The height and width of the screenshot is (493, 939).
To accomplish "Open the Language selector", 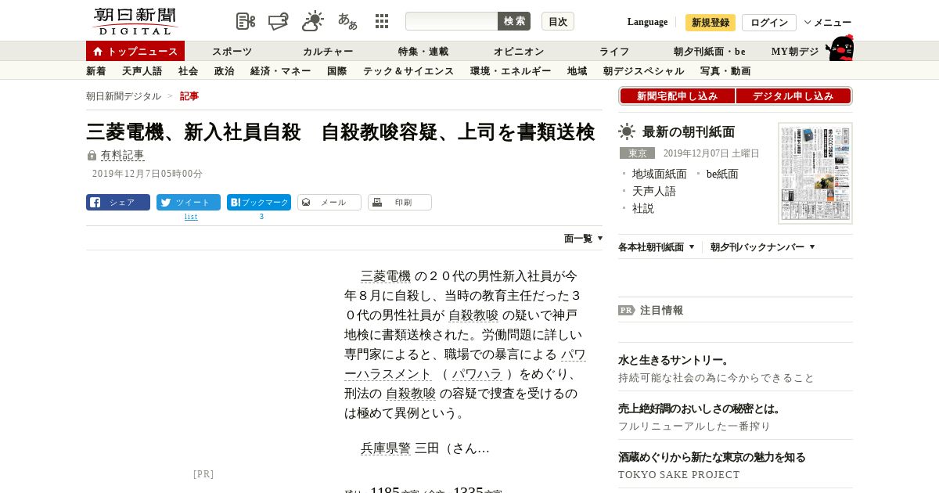I will tap(647, 22).
